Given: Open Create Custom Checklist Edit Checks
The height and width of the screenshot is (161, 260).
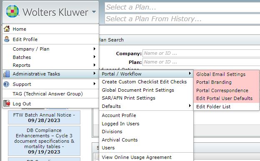Looking at the screenshot, I should click(x=146, y=82).
